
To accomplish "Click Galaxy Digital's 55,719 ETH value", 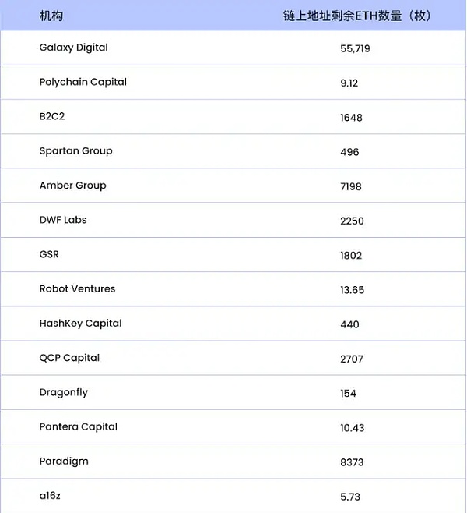I will (355, 48).
